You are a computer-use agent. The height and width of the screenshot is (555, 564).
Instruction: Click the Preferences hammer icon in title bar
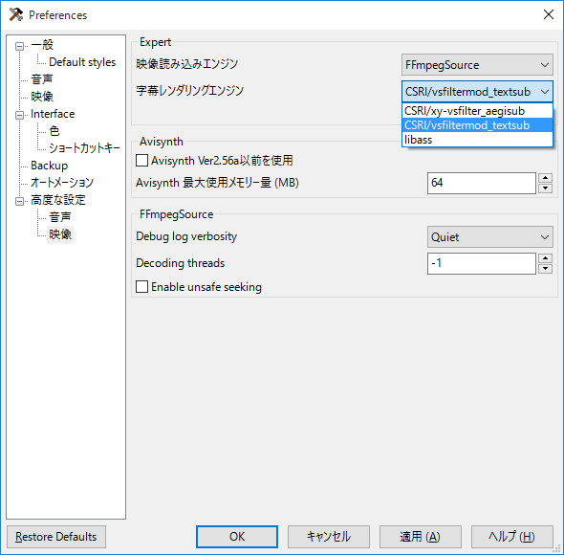tap(16, 14)
